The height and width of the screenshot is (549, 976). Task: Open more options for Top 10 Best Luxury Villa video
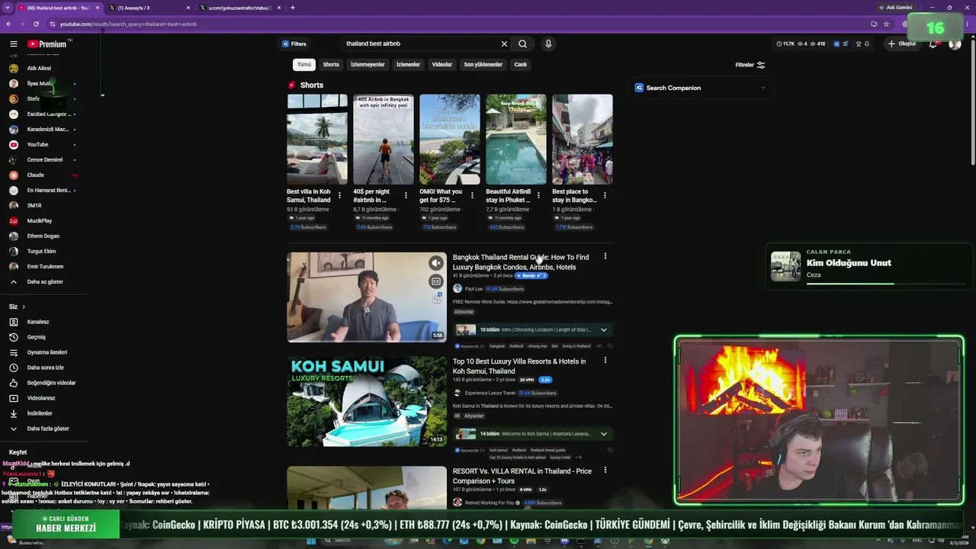605,361
